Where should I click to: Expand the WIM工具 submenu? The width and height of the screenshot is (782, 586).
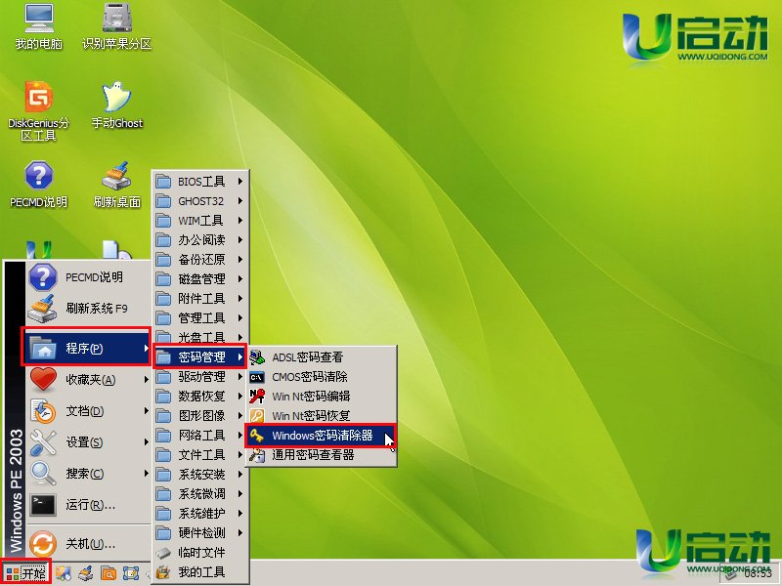(200, 221)
